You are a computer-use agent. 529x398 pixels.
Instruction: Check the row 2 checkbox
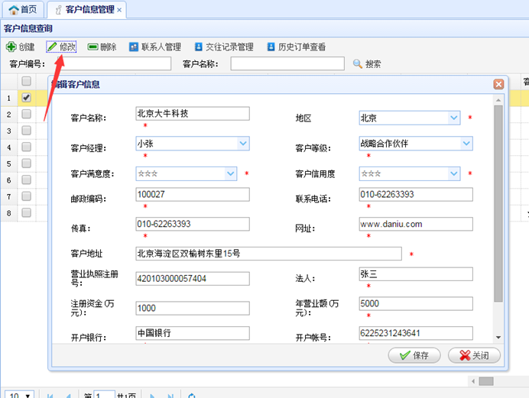(x=26, y=114)
